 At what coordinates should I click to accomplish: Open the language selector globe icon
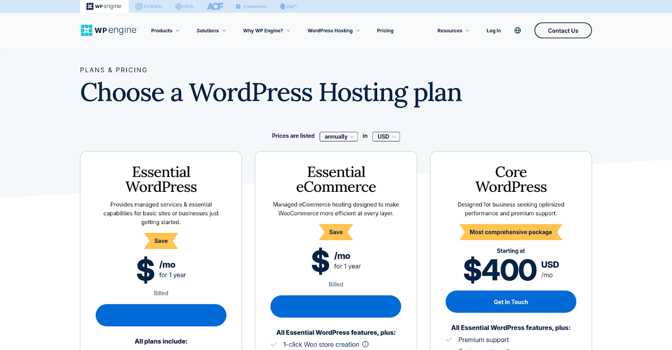(517, 30)
